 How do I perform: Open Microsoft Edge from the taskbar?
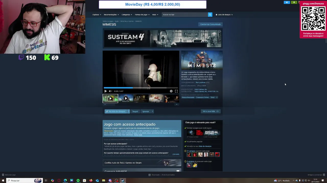coord(65,180)
